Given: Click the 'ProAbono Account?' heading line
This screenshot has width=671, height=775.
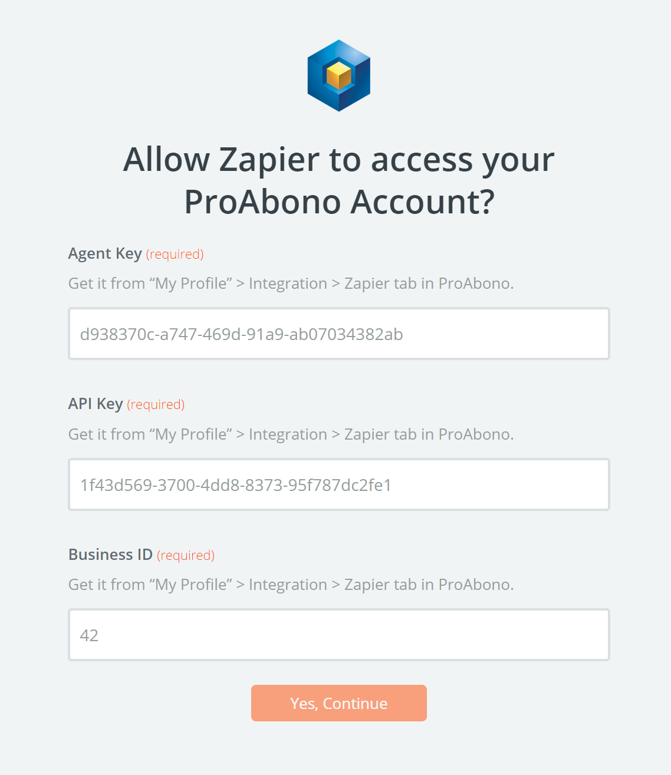Looking at the screenshot, I should (339, 202).
